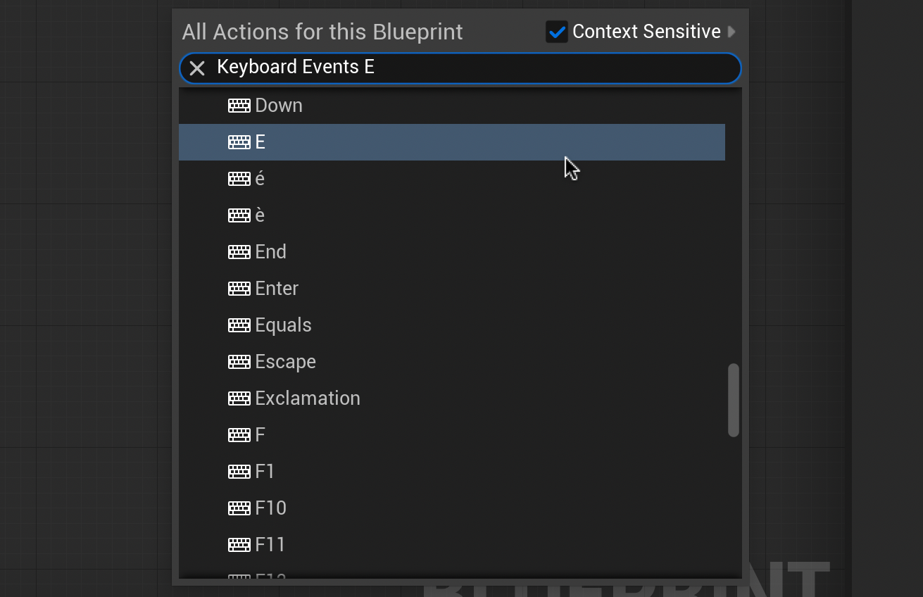The height and width of the screenshot is (597, 923).
Task: Expand the arrow next to Context Sensitive
Action: (x=732, y=32)
